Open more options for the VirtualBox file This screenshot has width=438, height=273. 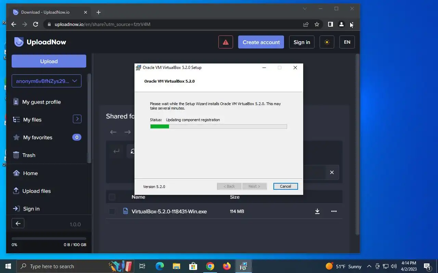[x=334, y=212]
